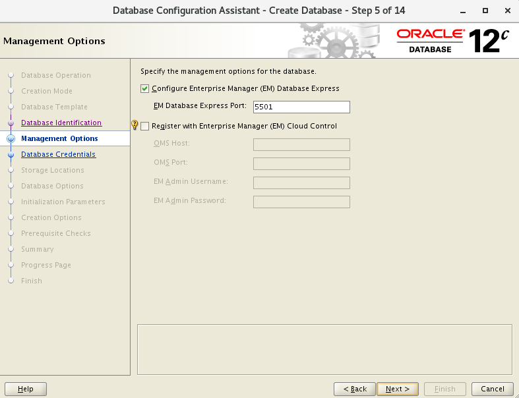Image resolution: width=519 pixels, height=398 pixels.
Task: Click the OMS Port text field
Action: (x=301, y=163)
